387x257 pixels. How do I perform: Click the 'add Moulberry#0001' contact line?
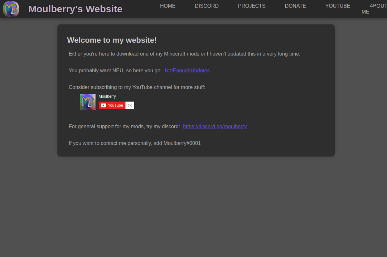pyautogui.click(x=135, y=143)
